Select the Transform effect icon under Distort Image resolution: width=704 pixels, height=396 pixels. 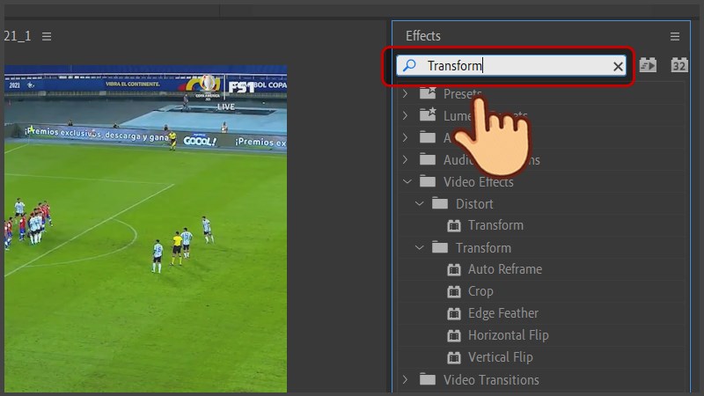coord(454,225)
